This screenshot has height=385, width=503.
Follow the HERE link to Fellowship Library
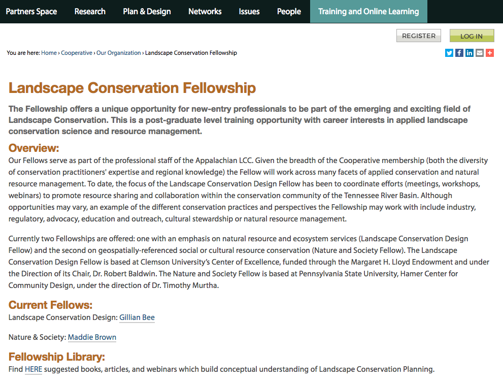33,369
